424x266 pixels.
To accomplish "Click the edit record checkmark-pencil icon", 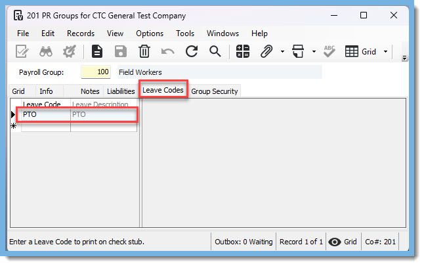I will pos(22,51).
